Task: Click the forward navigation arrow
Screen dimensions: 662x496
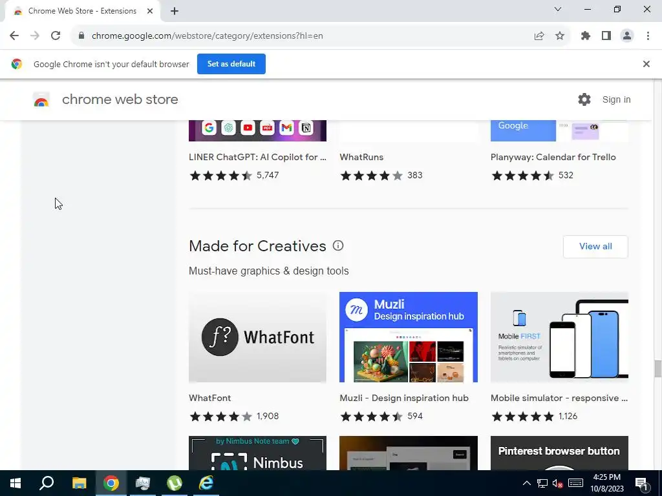Action: click(35, 36)
